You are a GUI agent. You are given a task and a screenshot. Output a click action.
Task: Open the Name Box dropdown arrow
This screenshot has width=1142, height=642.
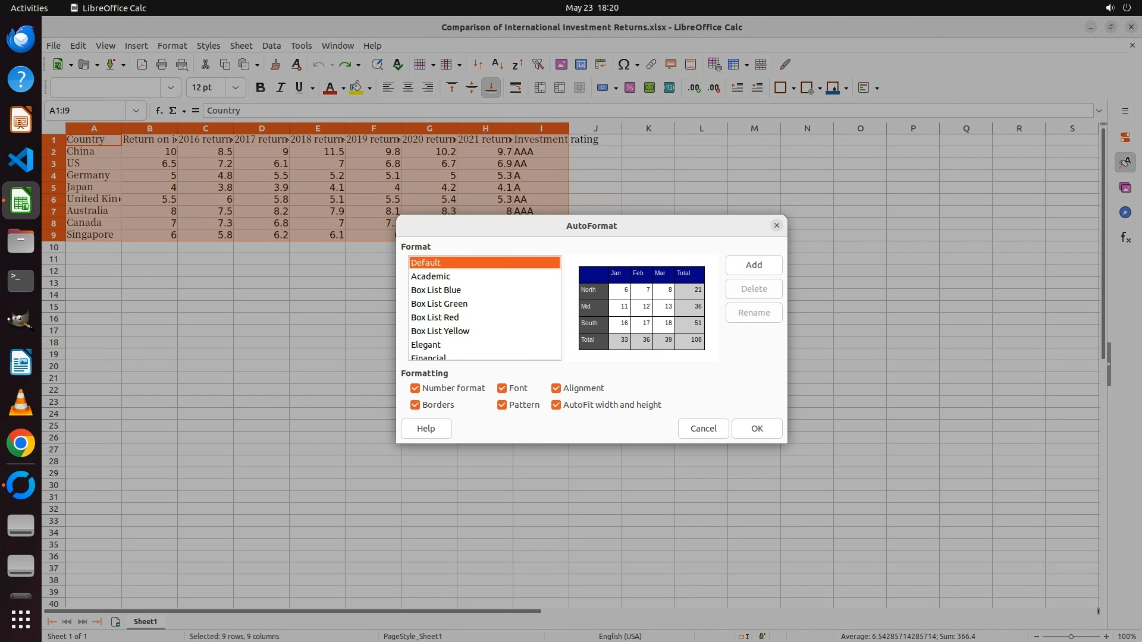136,111
